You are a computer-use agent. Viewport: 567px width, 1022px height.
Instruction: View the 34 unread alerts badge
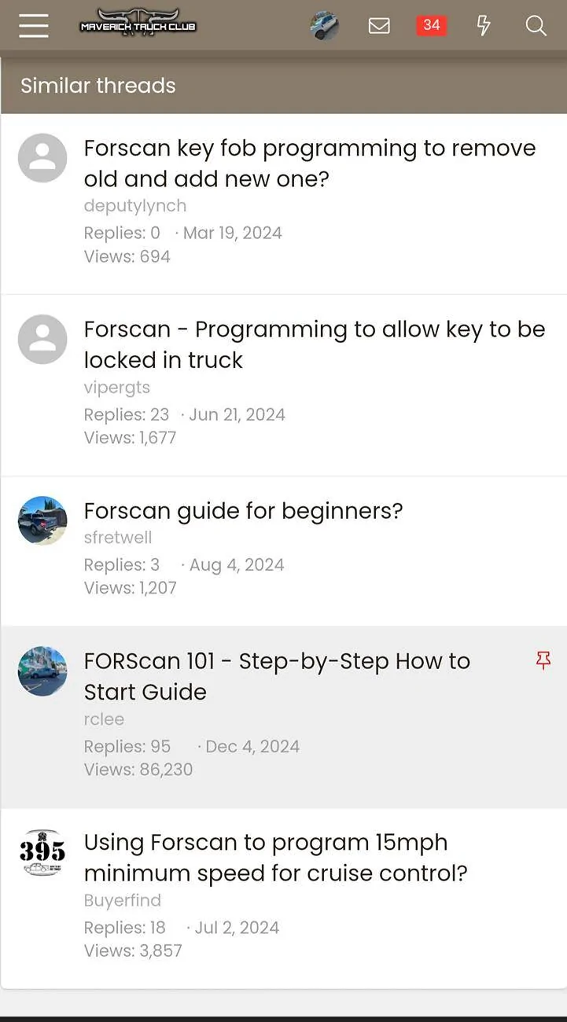431,25
